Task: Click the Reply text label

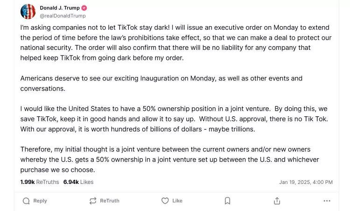Action: coord(40,201)
